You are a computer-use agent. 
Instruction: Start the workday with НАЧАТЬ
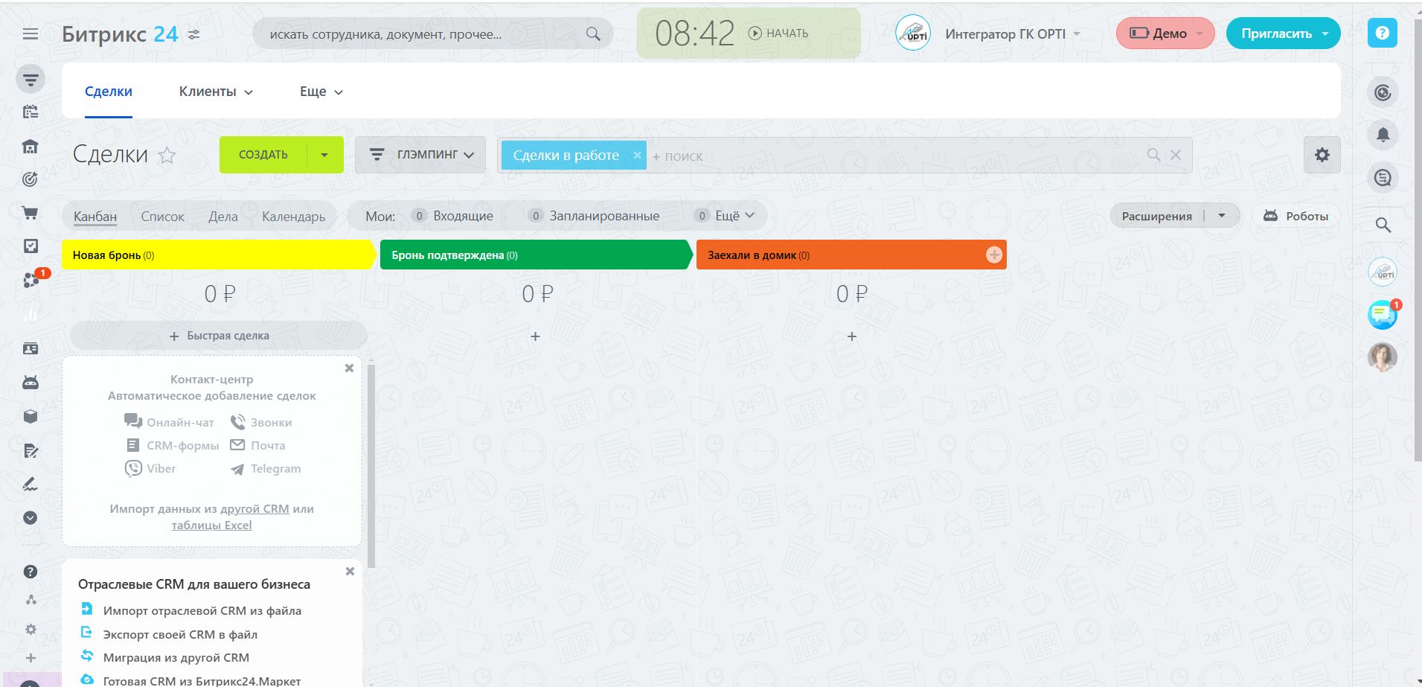(x=778, y=33)
